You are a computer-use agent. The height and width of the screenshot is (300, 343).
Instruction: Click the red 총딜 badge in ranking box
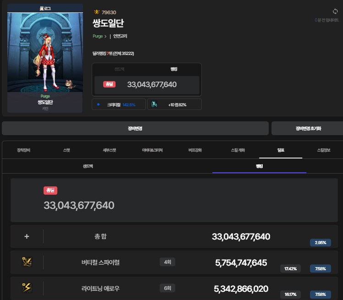(110, 84)
